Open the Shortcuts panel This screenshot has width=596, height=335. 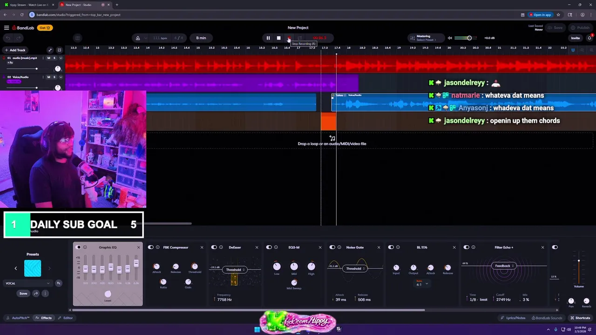click(x=580, y=318)
